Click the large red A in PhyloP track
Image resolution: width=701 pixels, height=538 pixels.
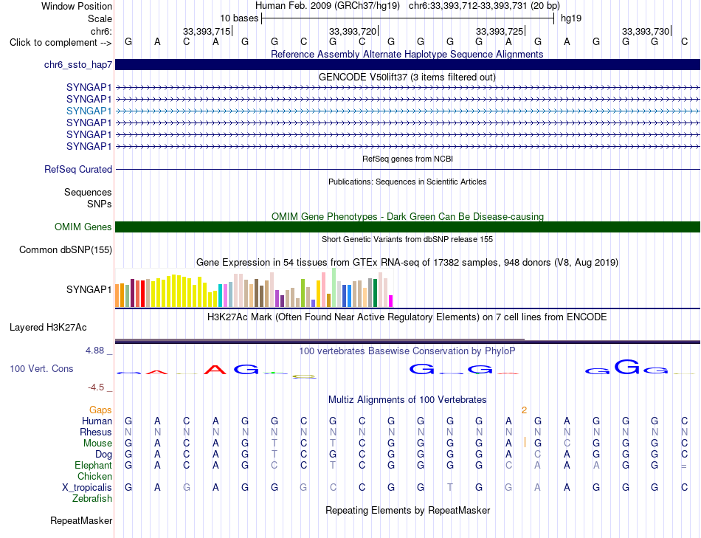tap(215, 370)
